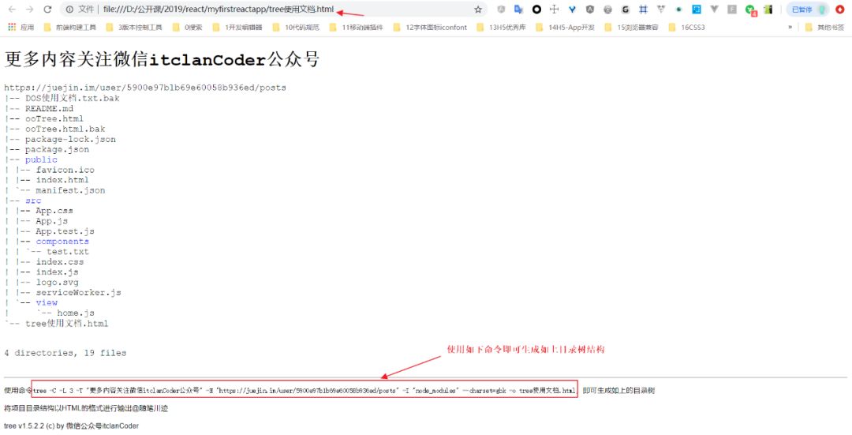This screenshot has width=852, height=435.
Task: Focus the address bar URL field
Action: [271, 9]
